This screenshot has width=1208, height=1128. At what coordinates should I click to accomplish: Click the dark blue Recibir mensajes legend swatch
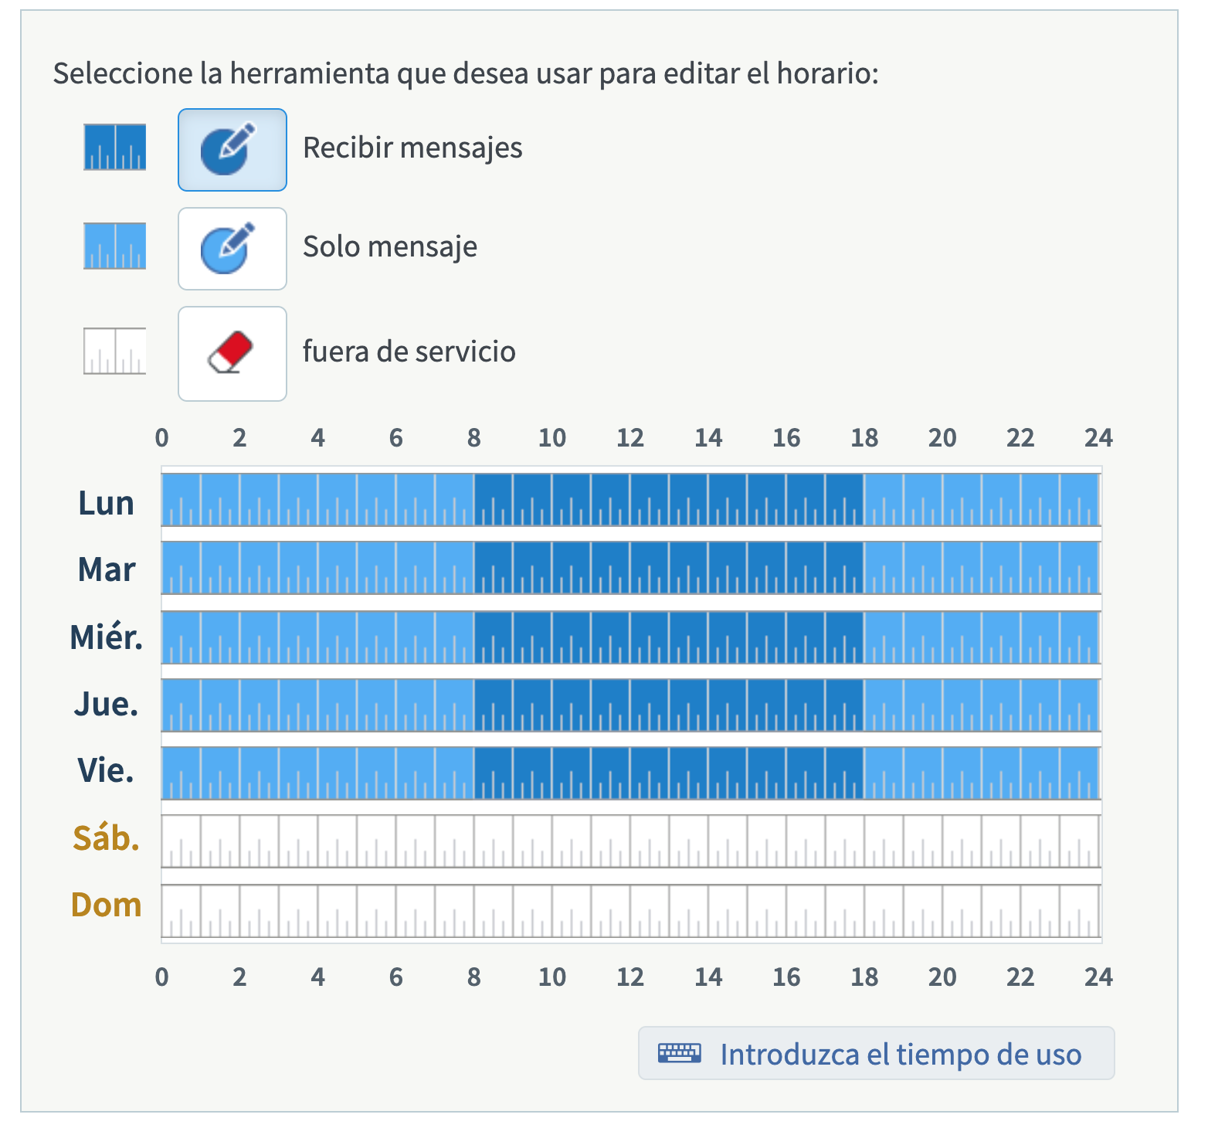tap(115, 147)
